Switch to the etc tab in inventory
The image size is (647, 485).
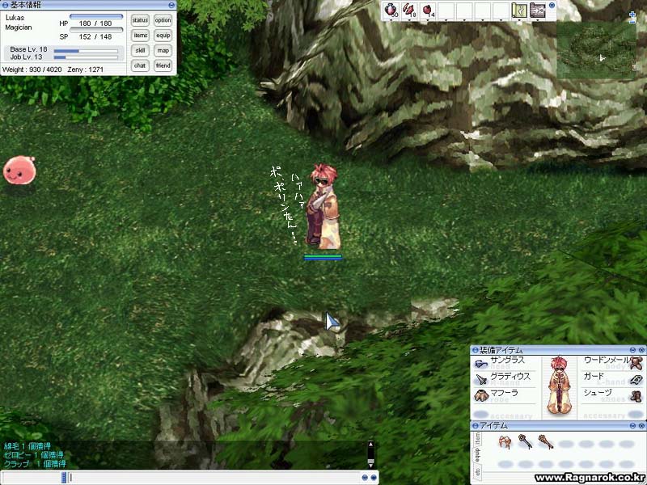[x=476, y=471]
